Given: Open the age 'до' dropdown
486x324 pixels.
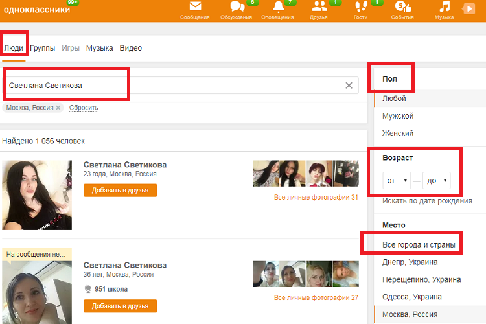Looking at the screenshot, I should click(x=436, y=181).
